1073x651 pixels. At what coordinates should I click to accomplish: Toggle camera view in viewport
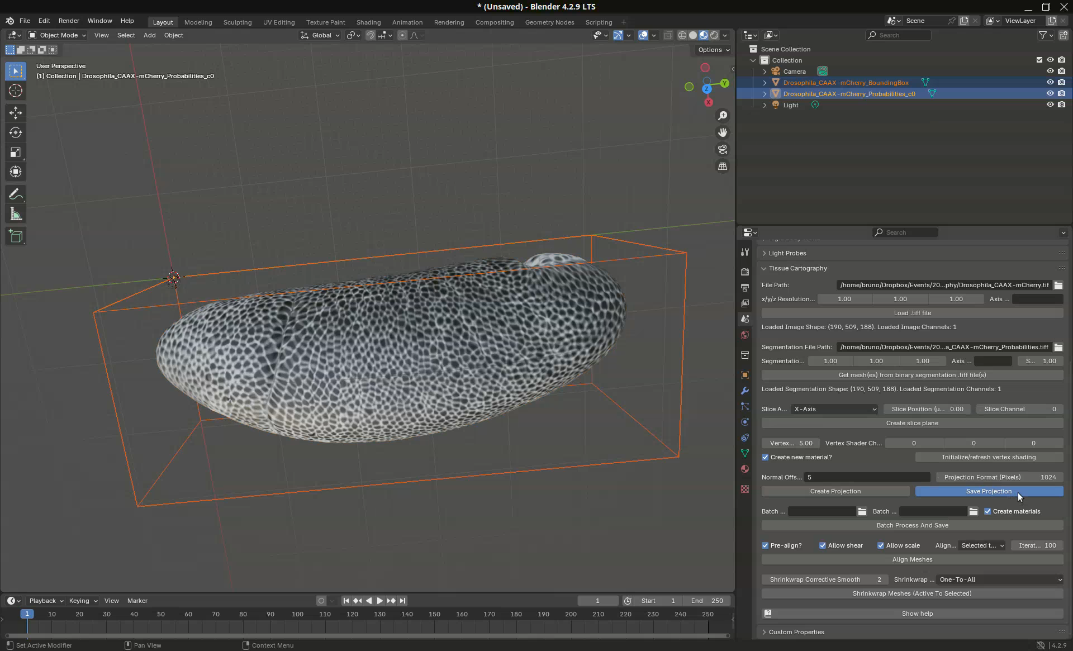click(x=723, y=150)
